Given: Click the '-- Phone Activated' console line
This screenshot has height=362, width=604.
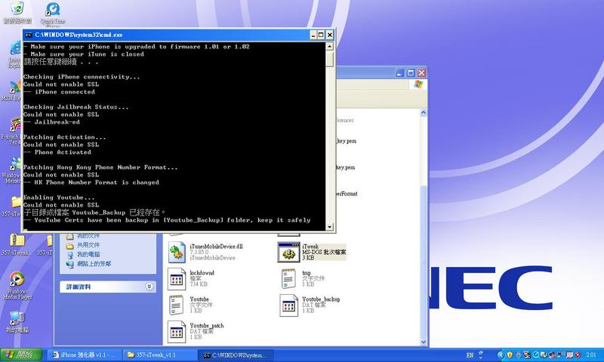Looking at the screenshot, I should click(x=57, y=152).
